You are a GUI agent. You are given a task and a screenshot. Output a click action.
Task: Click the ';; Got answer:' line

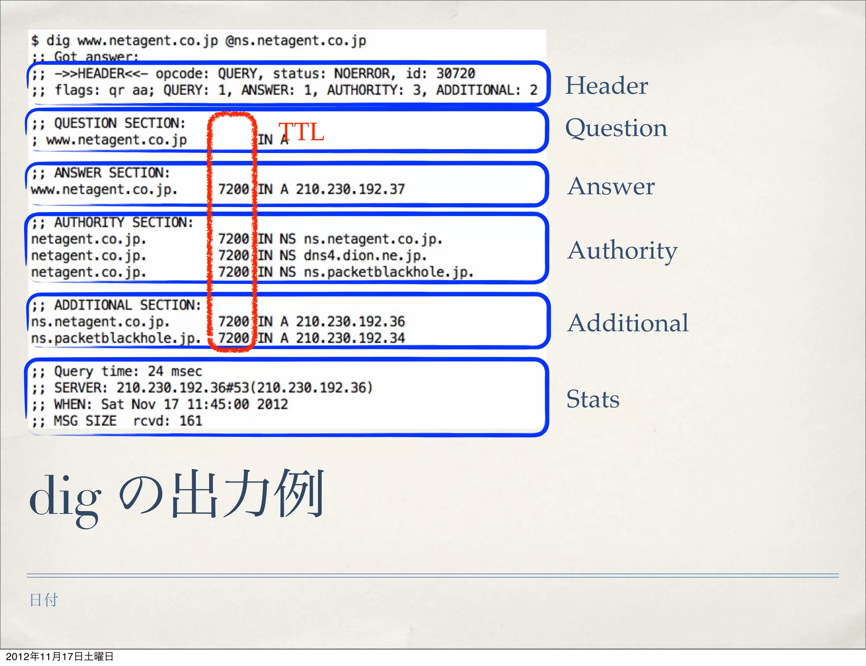click(x=85, y=56)
